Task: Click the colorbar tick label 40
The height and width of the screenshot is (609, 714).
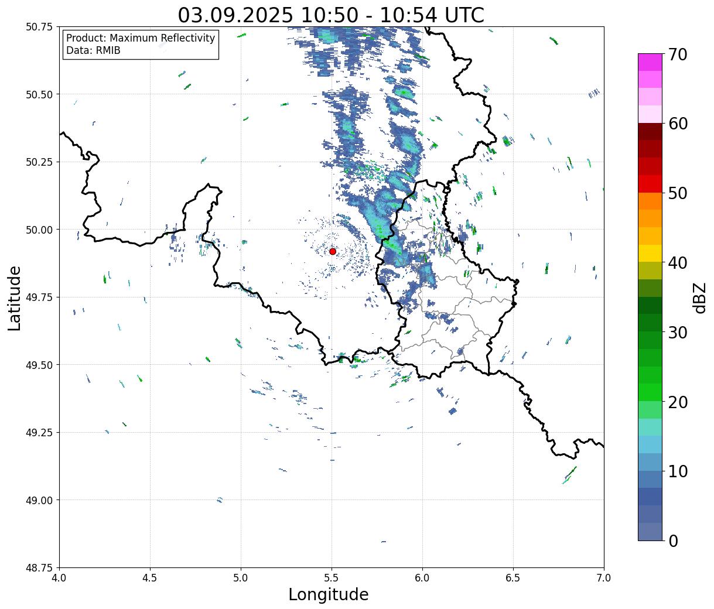Action: [x=678, y=263]
